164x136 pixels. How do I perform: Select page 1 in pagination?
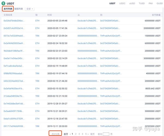[x=72, y=134]
